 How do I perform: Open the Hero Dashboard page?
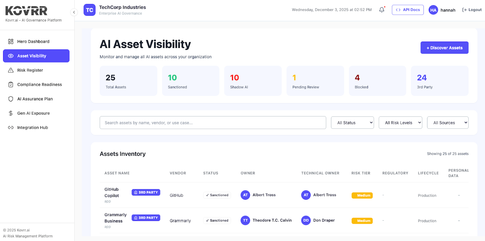coord(36,42)
